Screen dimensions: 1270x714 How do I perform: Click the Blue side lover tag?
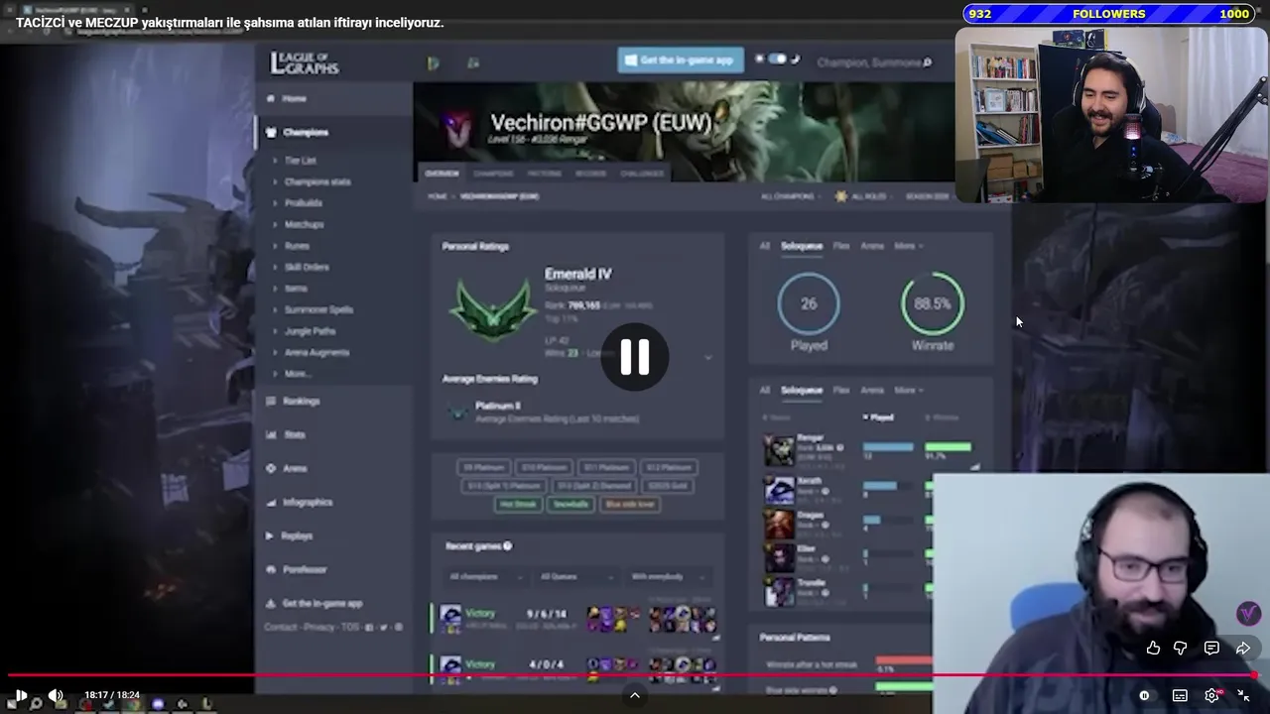click(630, 504)
